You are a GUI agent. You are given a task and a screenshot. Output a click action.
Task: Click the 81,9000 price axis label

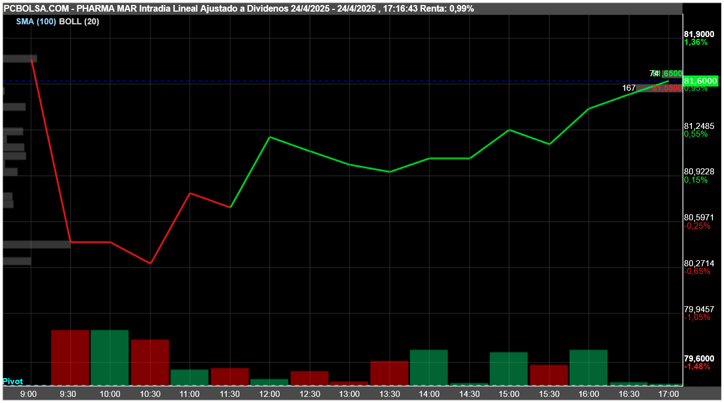pyautogui.click(x=699, y=34)
